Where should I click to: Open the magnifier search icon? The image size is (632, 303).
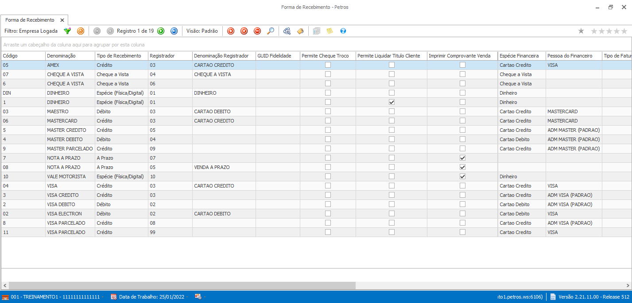point(271,31)
